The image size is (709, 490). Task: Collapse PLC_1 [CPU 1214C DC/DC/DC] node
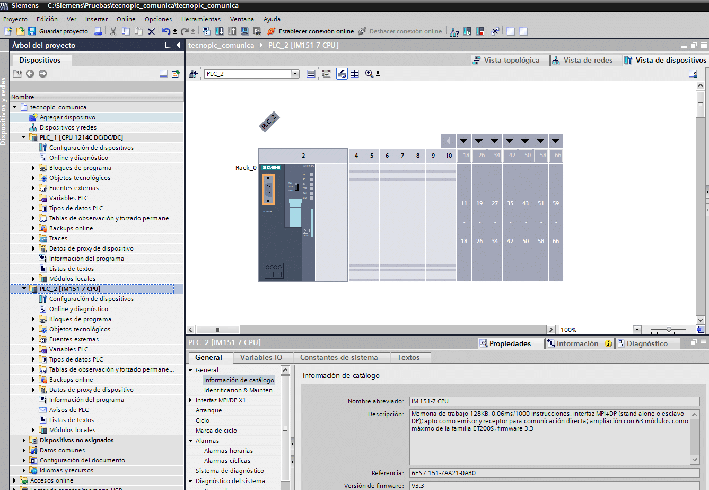click(24, 137)
